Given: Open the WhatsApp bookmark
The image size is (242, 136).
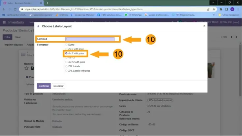Looking at the screenshot, I should (x=134, y=15).
